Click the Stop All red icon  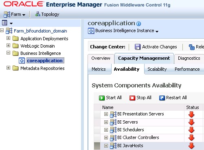pyautogui.click(x=132, y=98)
